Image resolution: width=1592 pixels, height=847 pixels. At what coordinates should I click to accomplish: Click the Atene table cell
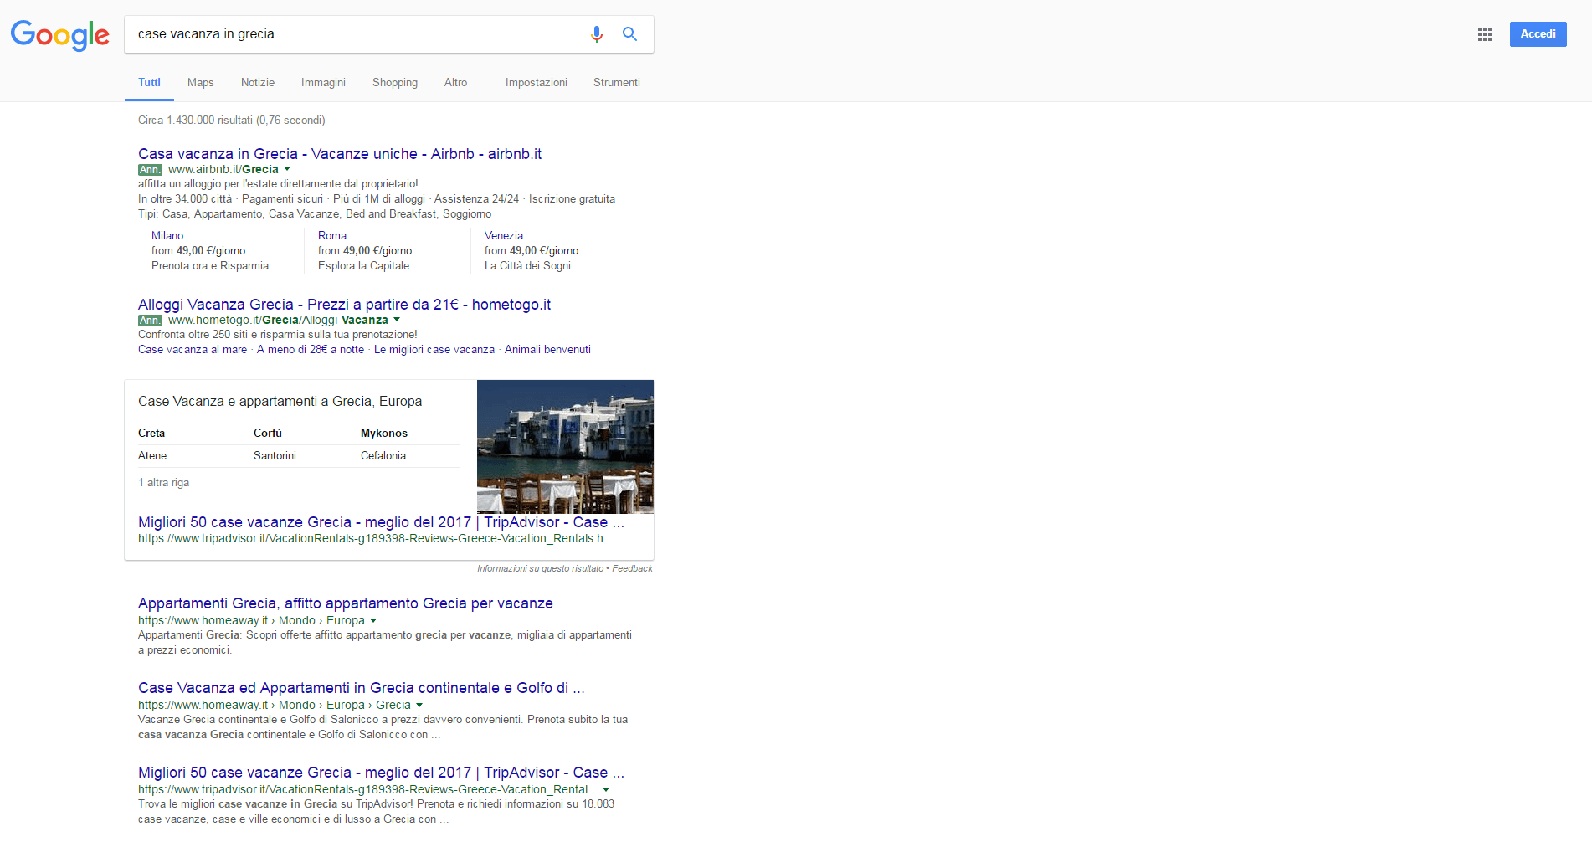(x=152, y=456)
